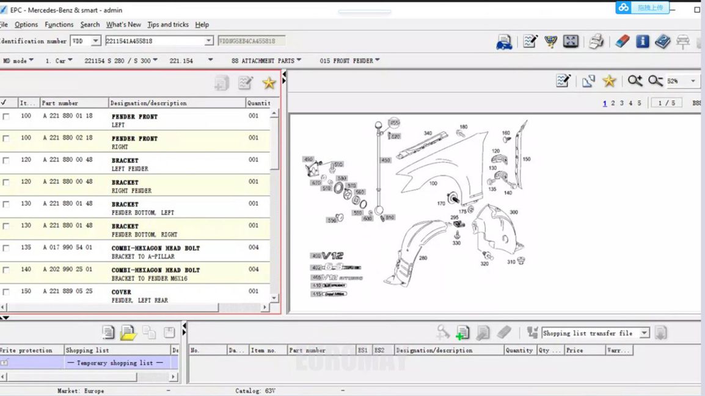The image size is (705, 396).
Task: Check the box for FENDER FRONT LEFT
Action: (6, 117)
